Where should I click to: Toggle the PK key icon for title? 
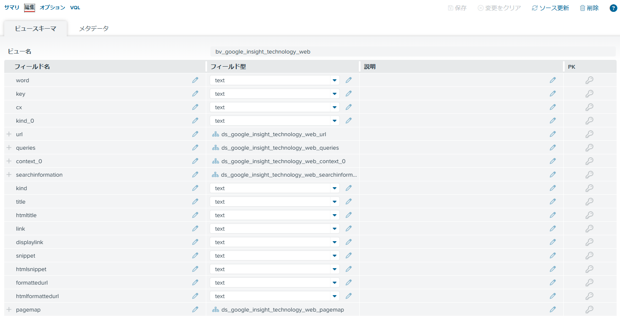[589, 201]
